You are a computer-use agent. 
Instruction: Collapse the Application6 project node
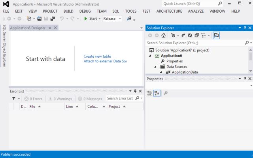[x=150, y=56]
